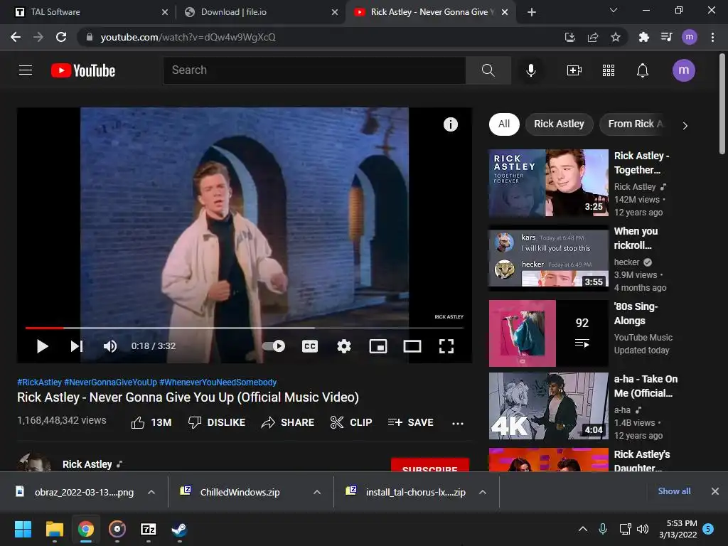Open the player settings gear
Image resolution: width=728 pixels, height=546 pixels.
pyautogui.click(x=344, y=346)
